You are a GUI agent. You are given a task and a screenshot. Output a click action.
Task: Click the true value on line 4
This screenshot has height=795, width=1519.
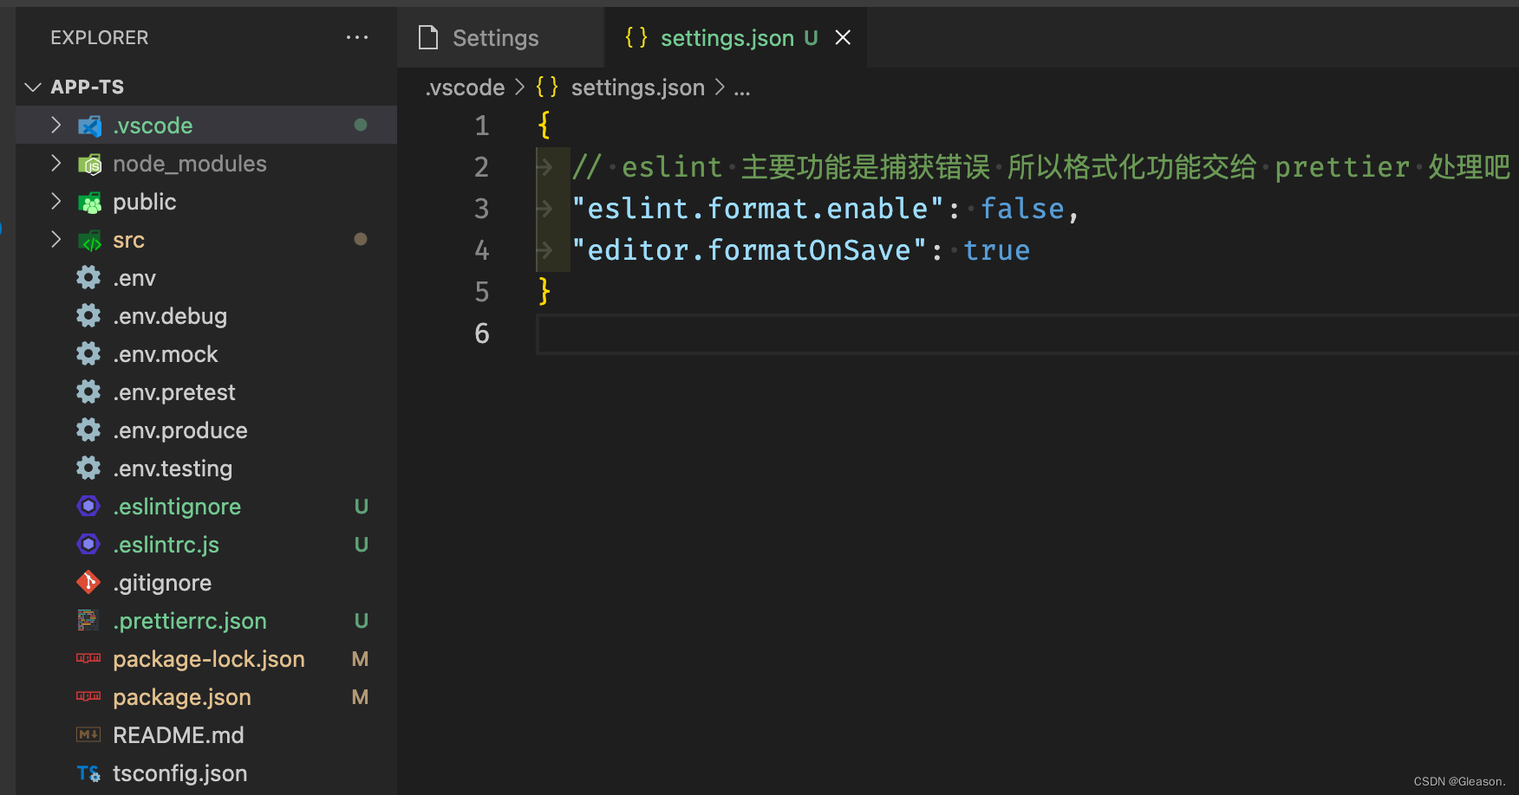coord(996,250)
